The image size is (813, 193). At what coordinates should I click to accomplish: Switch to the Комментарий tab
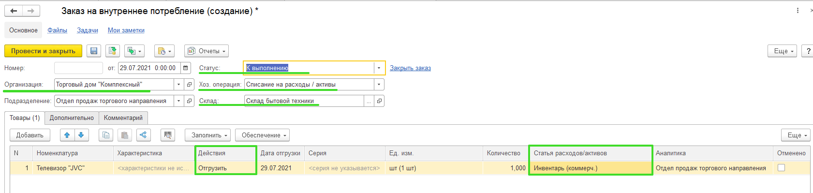pos(123,118)
